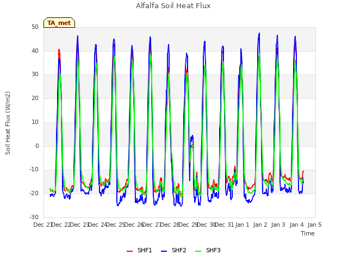Click the red SHF1 legend swatch

click(x=129, y=251)
